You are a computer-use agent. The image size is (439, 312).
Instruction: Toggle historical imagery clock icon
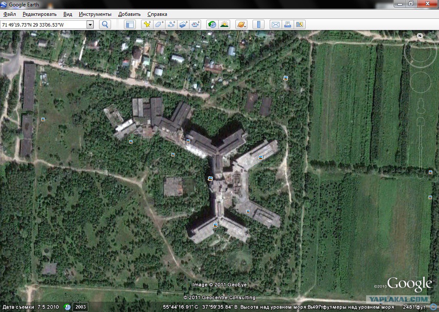coord(212,24)
